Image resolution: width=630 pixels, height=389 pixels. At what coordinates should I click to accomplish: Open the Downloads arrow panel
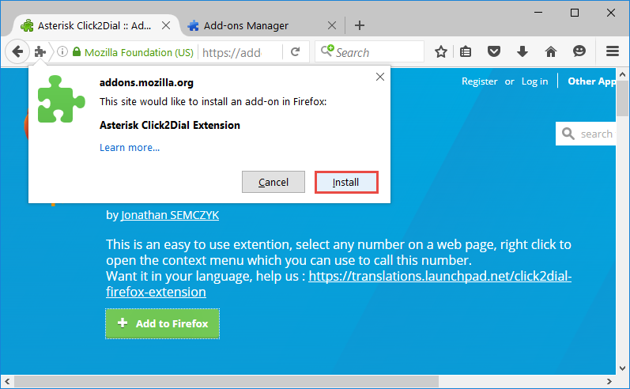522,52
